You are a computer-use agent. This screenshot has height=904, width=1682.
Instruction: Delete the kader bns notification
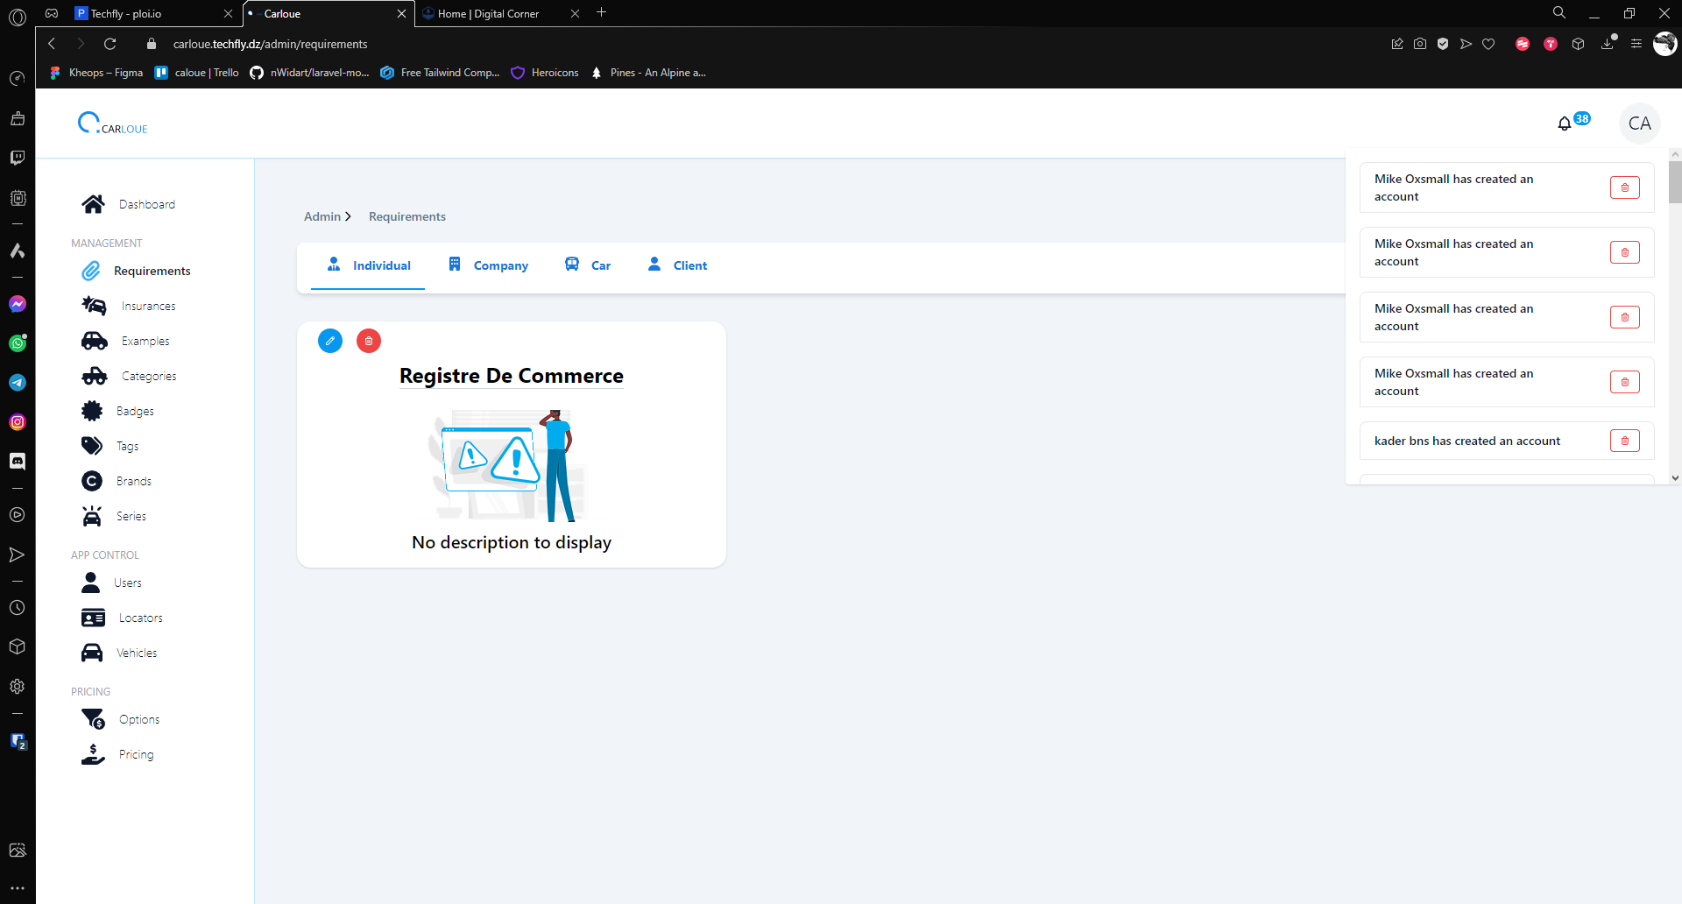coord(1624,441)
